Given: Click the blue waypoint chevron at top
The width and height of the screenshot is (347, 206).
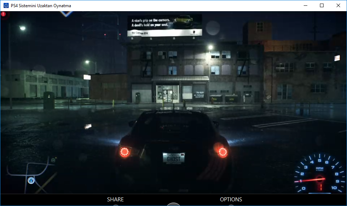Looking at the screenshot, I should (66, 14).
